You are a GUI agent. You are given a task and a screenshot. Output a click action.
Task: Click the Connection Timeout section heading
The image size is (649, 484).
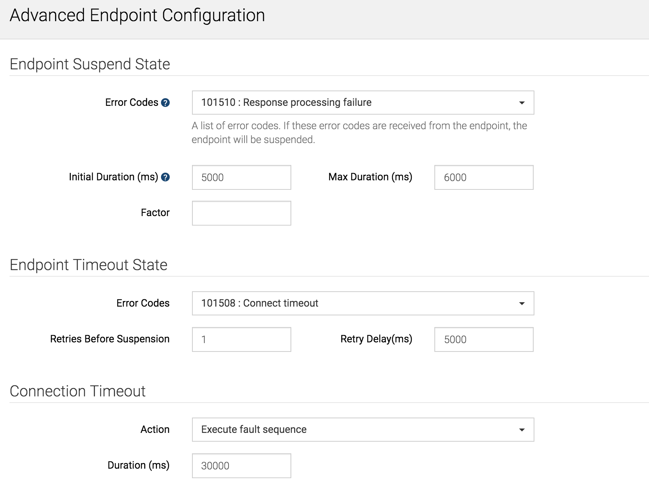pos(77,391)
